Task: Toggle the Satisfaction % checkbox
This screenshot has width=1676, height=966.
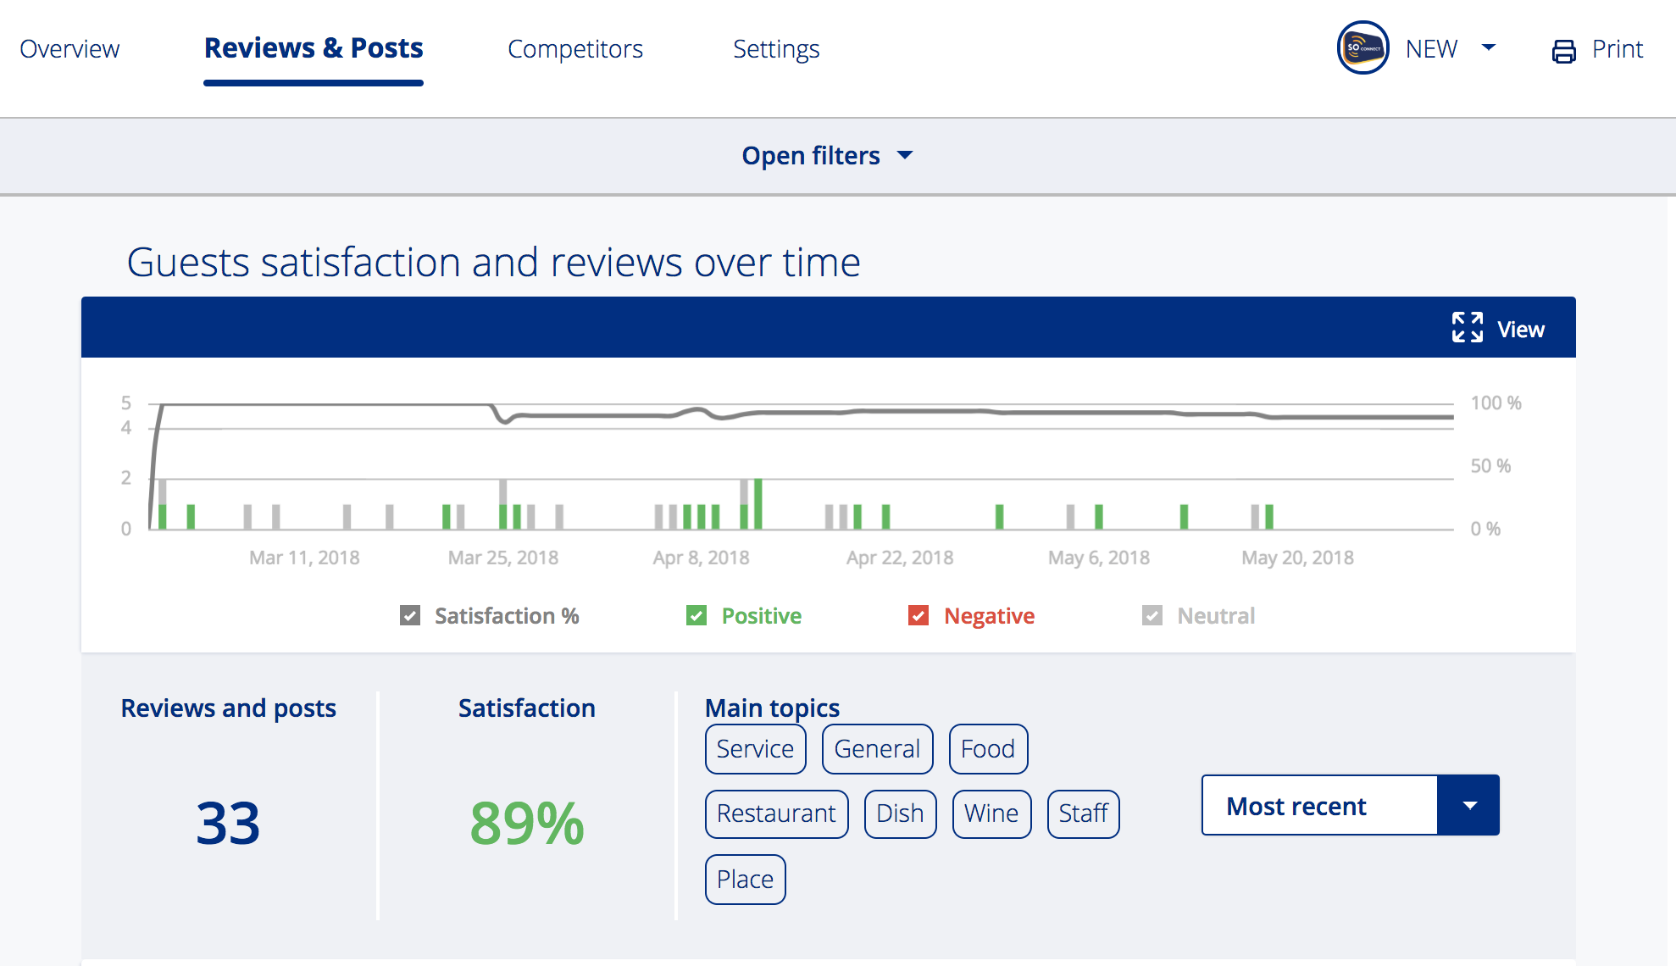Action: tap(410, 615)
